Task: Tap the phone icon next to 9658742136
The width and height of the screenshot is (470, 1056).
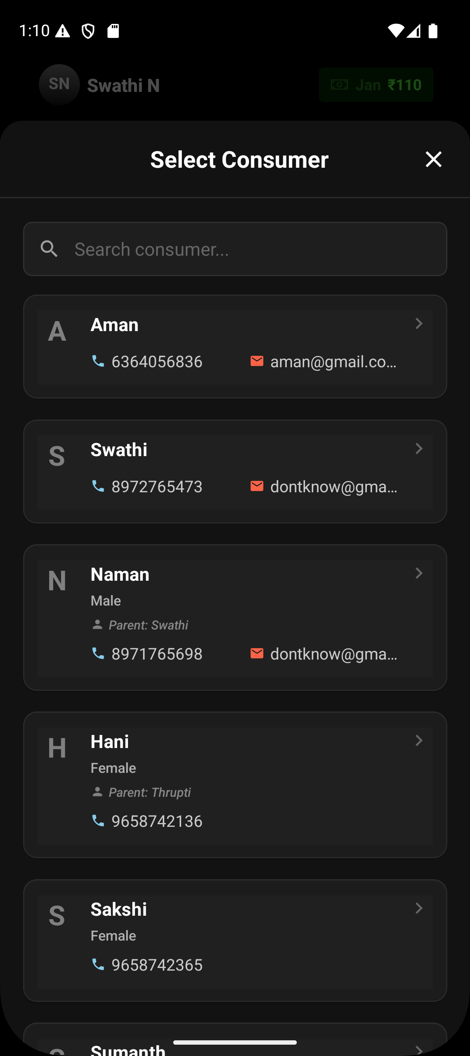Action: [x=98, y=821]
